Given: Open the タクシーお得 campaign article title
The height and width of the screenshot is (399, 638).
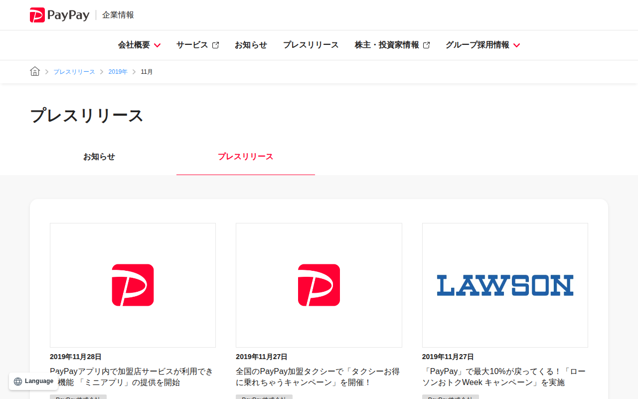Looking at the screenshot, I should pos(319,377).
